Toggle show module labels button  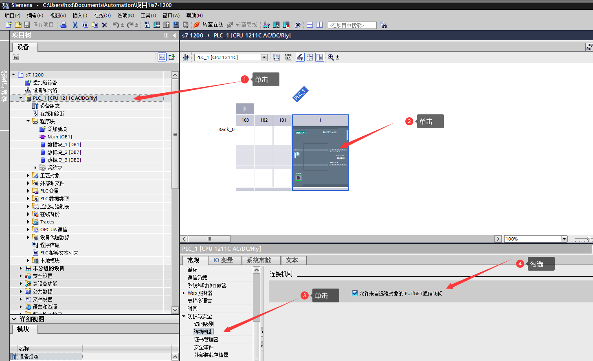(300, 57)
